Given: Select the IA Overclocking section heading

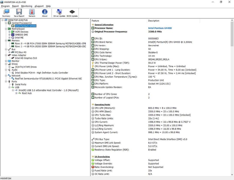Looking at the screenshot, I should click(x=102, y=157).
